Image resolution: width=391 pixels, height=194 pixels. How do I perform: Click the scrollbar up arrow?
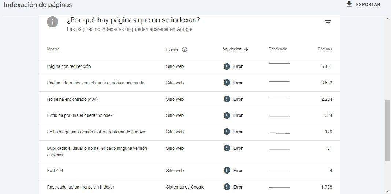pos(387,19)
